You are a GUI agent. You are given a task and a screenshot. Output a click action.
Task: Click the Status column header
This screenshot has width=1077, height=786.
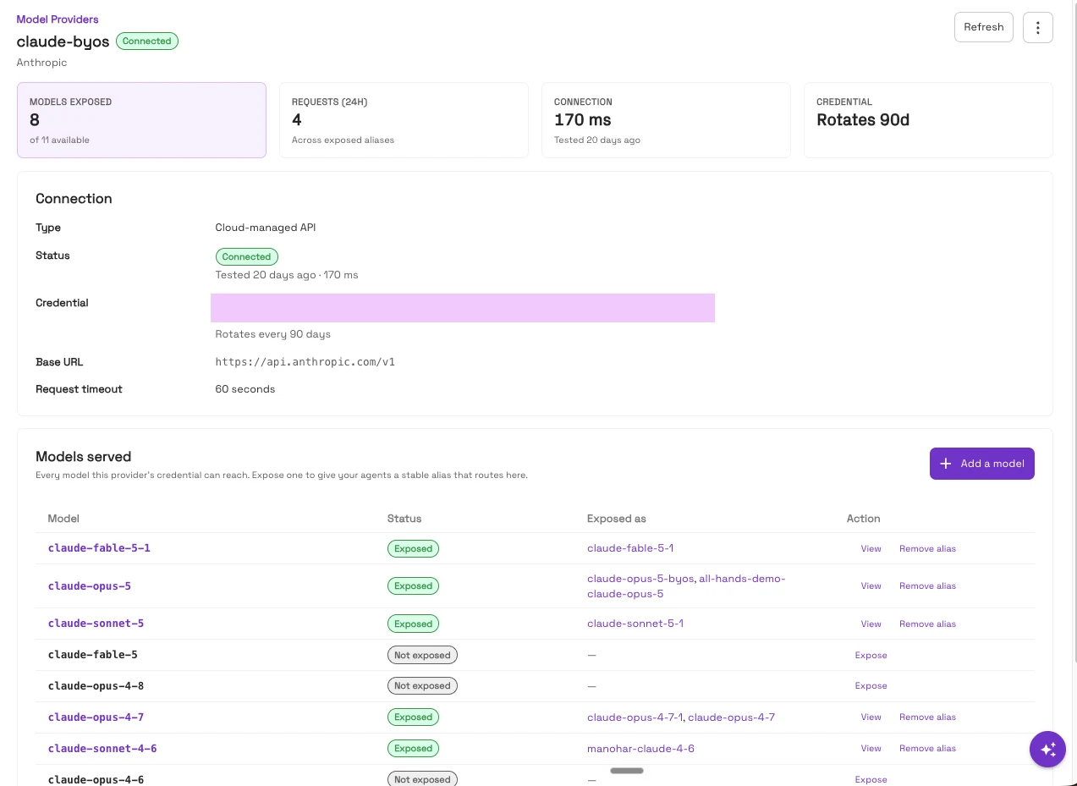(404, 519)
